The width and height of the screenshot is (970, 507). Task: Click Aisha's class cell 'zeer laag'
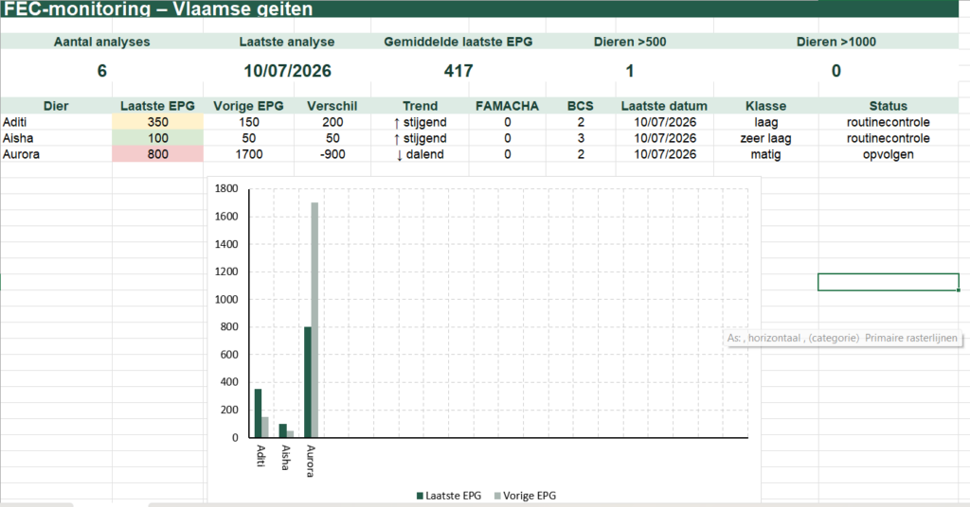point(765,138)
